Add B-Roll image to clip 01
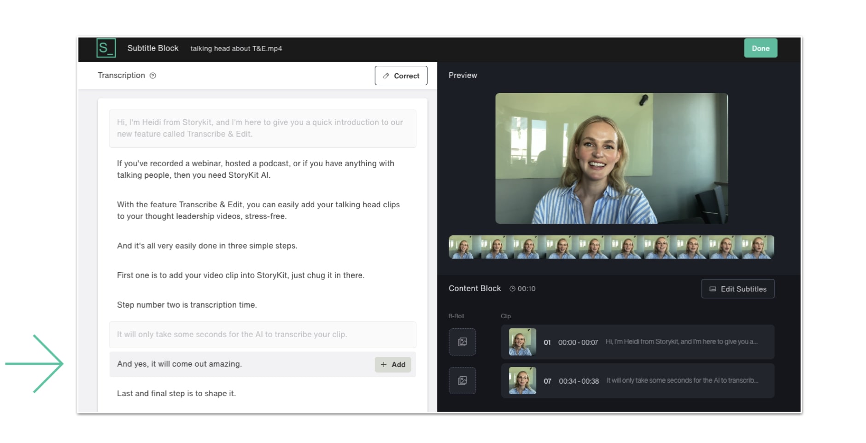The height and width of the screenshot is (443, 866). click(462, 342)
